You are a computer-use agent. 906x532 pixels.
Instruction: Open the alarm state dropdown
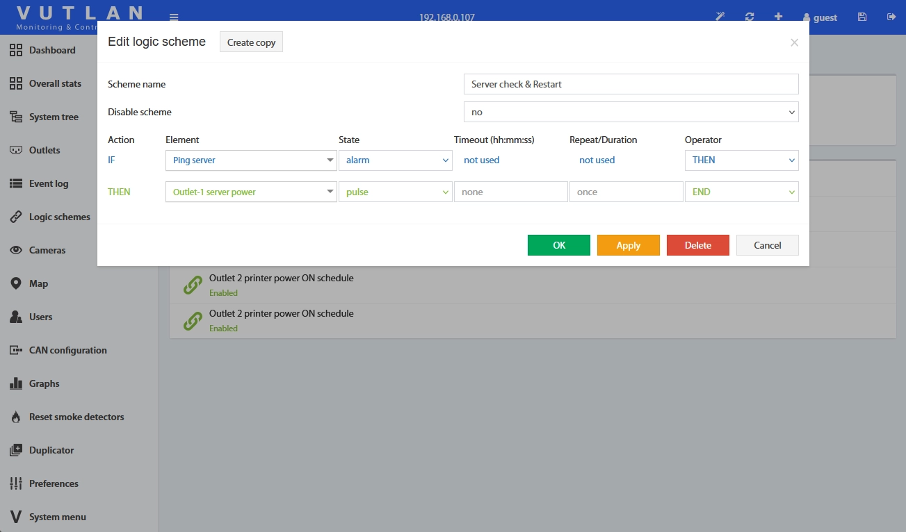pos(395,160)
